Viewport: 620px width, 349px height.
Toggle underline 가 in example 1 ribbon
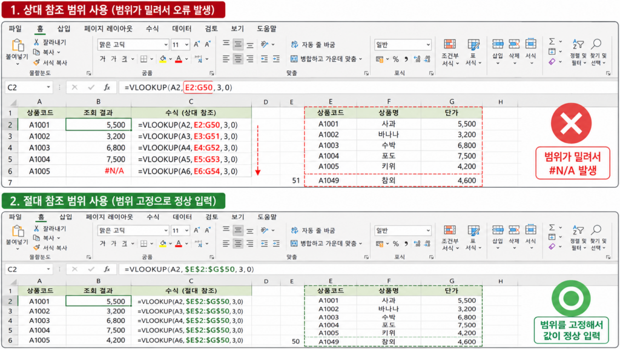click(125, 59)
